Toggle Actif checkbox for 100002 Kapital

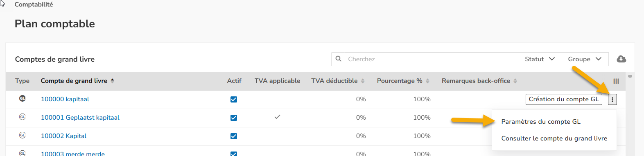234,136
